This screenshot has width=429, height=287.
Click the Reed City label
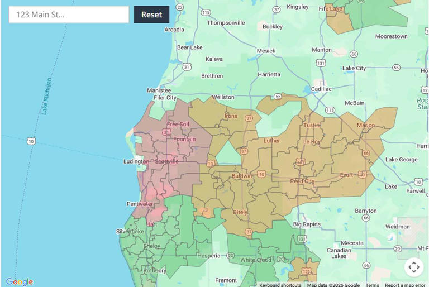[x=302, y=181]
